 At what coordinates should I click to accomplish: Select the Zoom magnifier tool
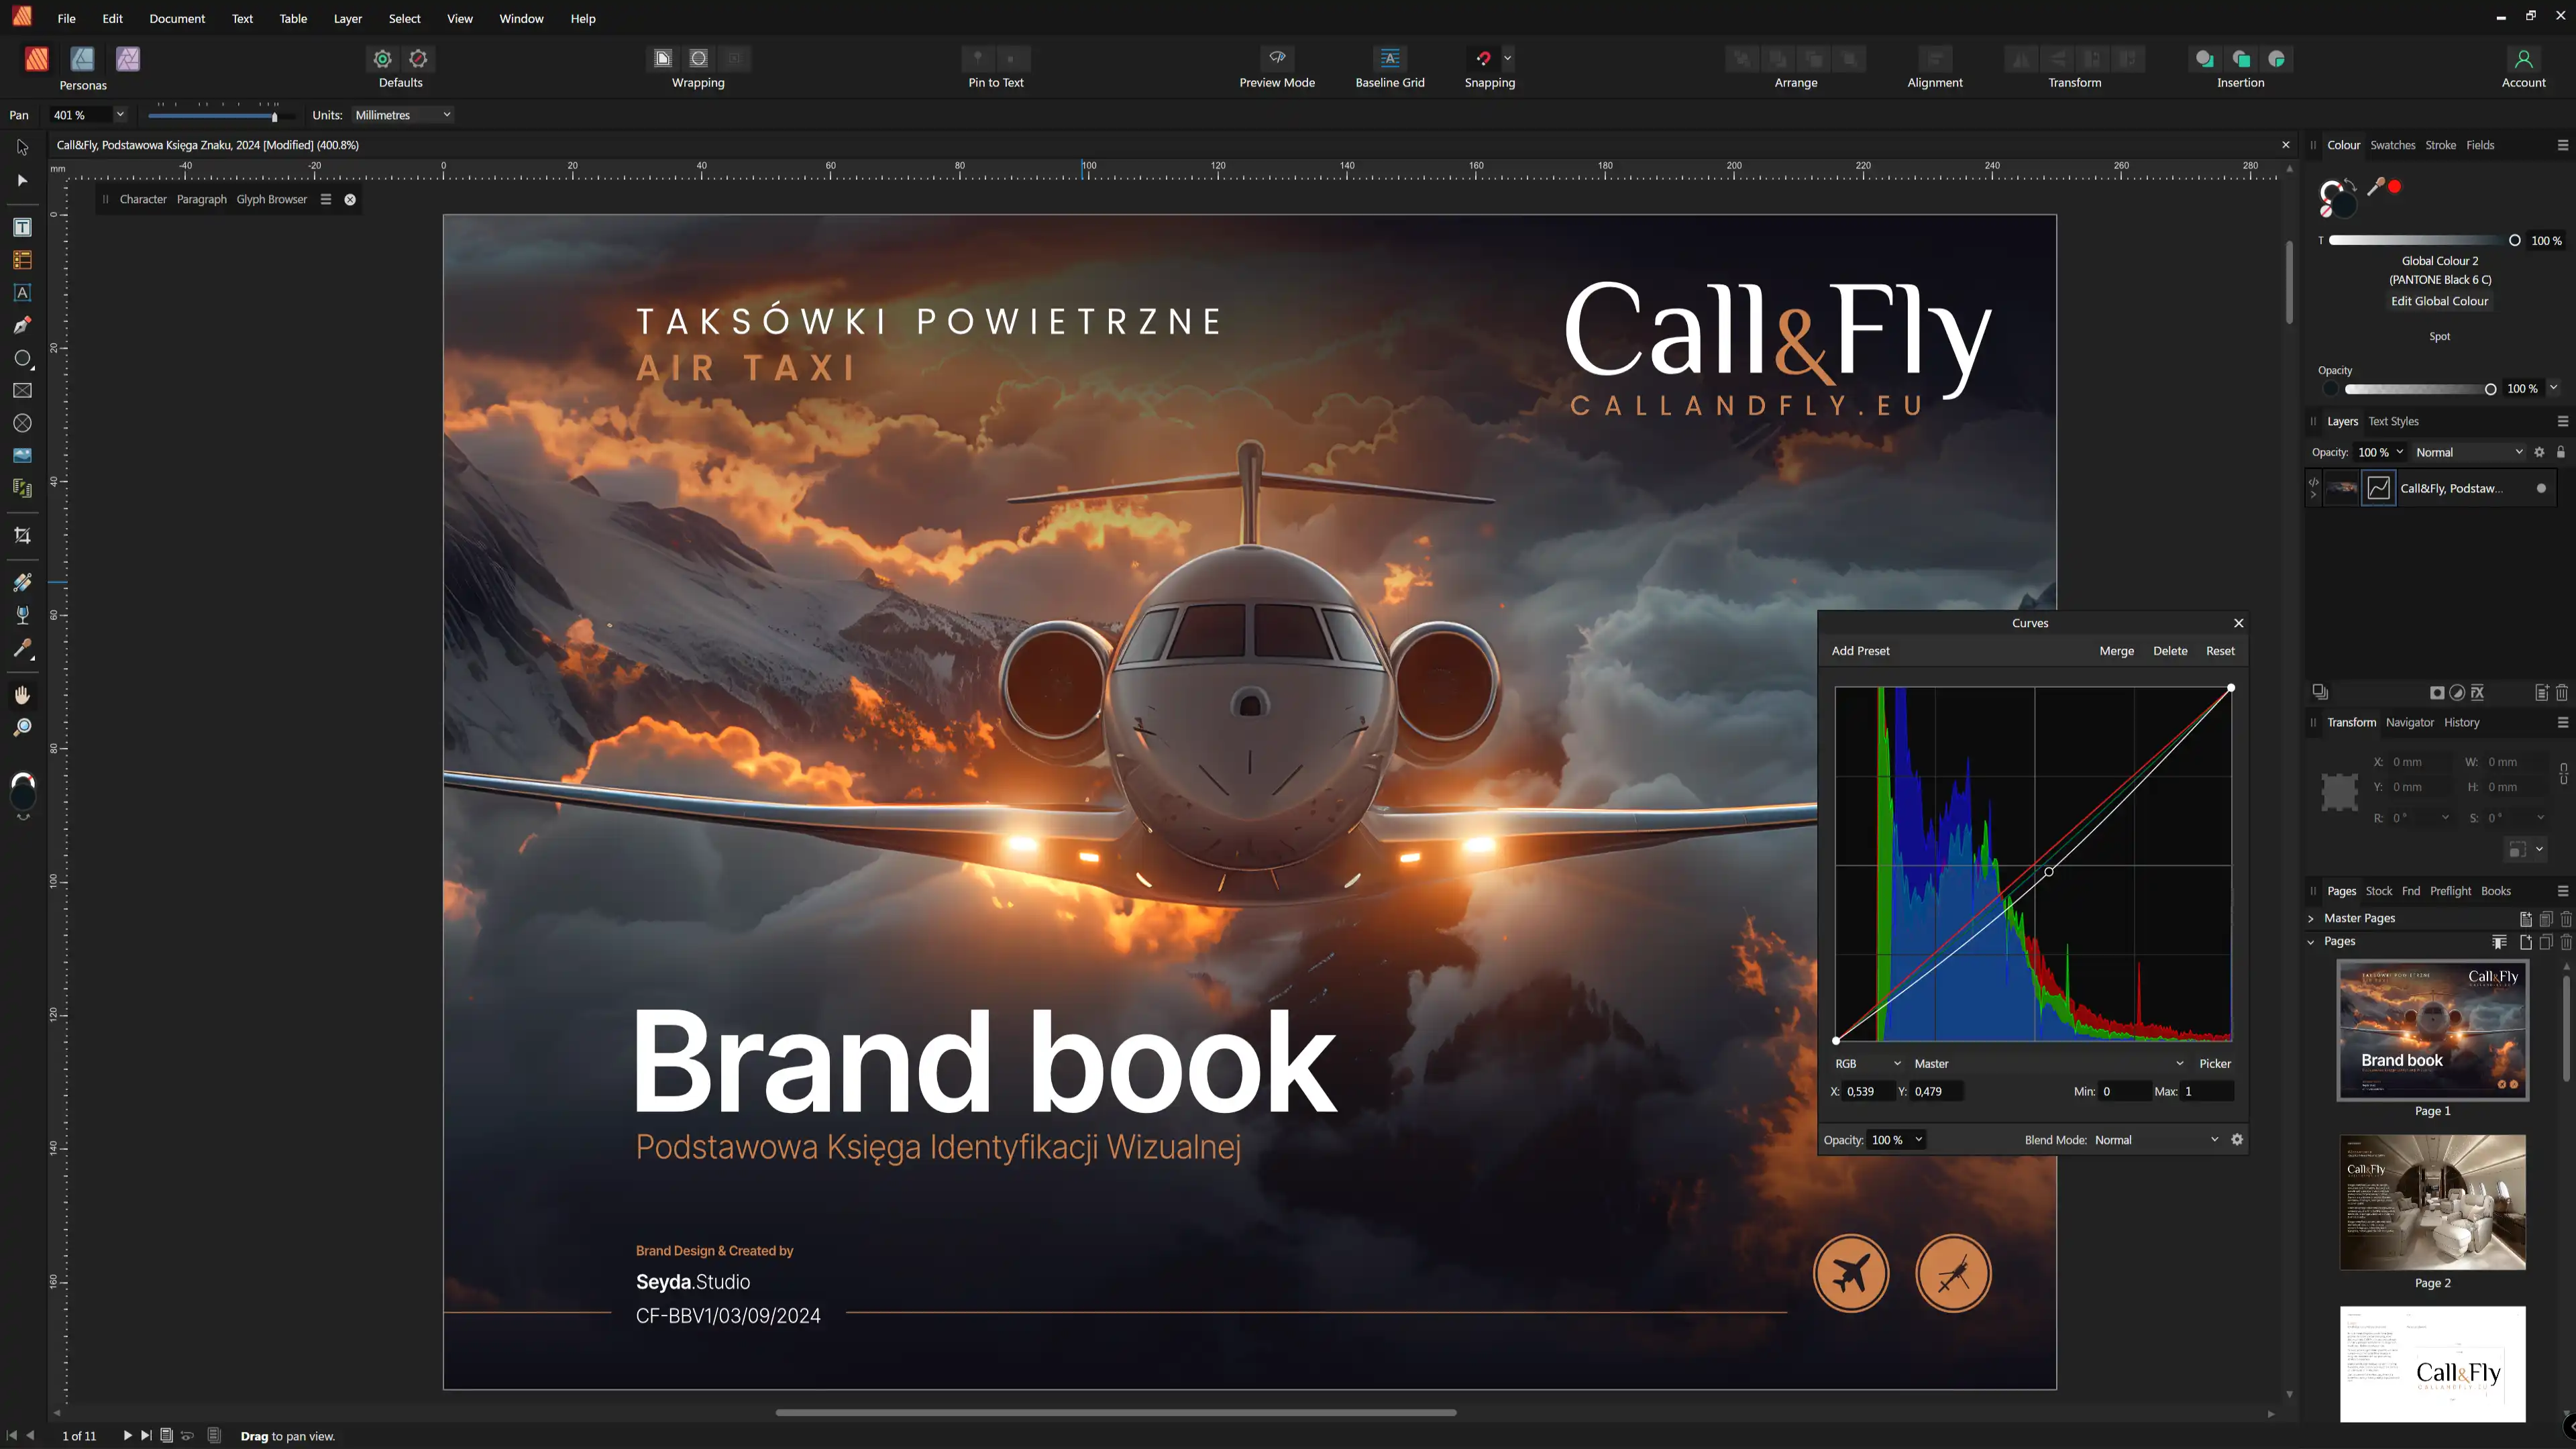(22, 727)
